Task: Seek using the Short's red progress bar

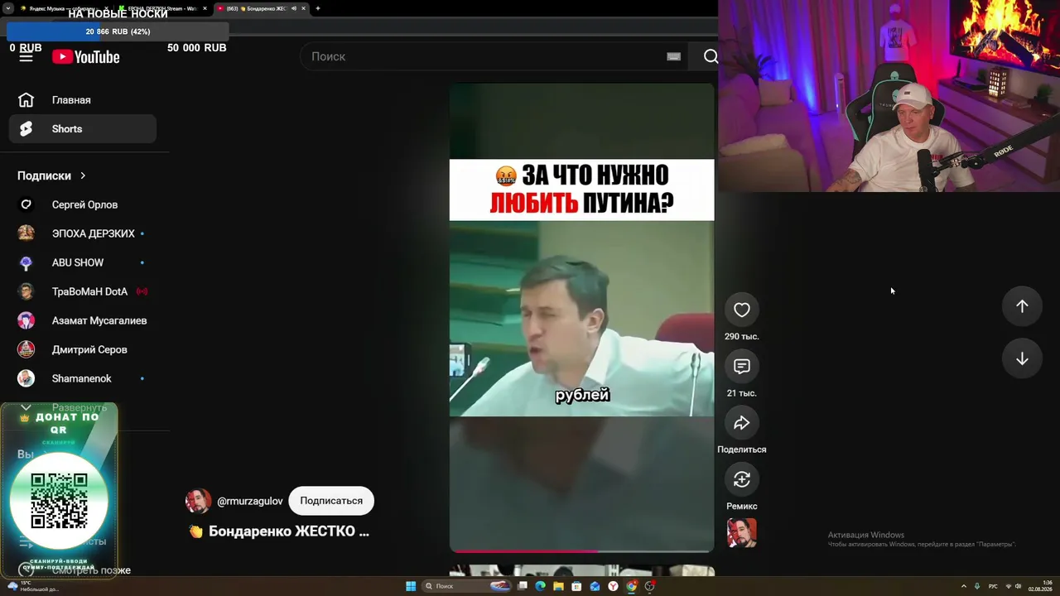Action: [581, 550]
